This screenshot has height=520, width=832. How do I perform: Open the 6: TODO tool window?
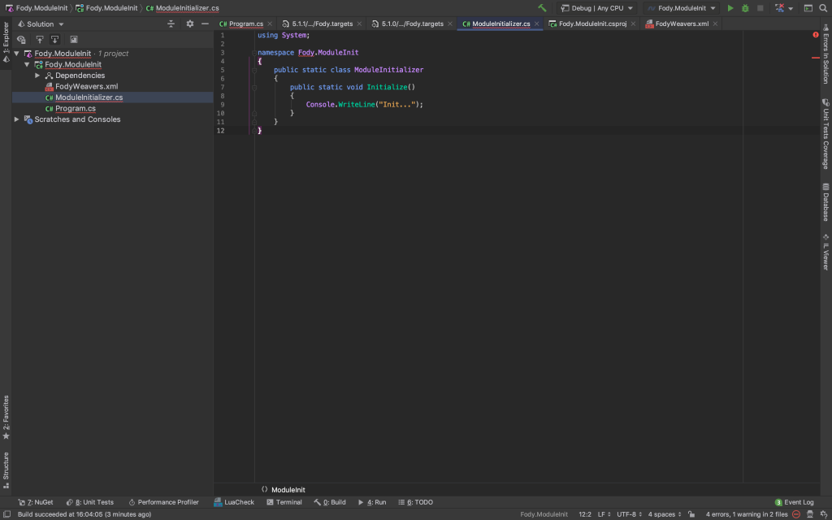click(x=416, y=502)
